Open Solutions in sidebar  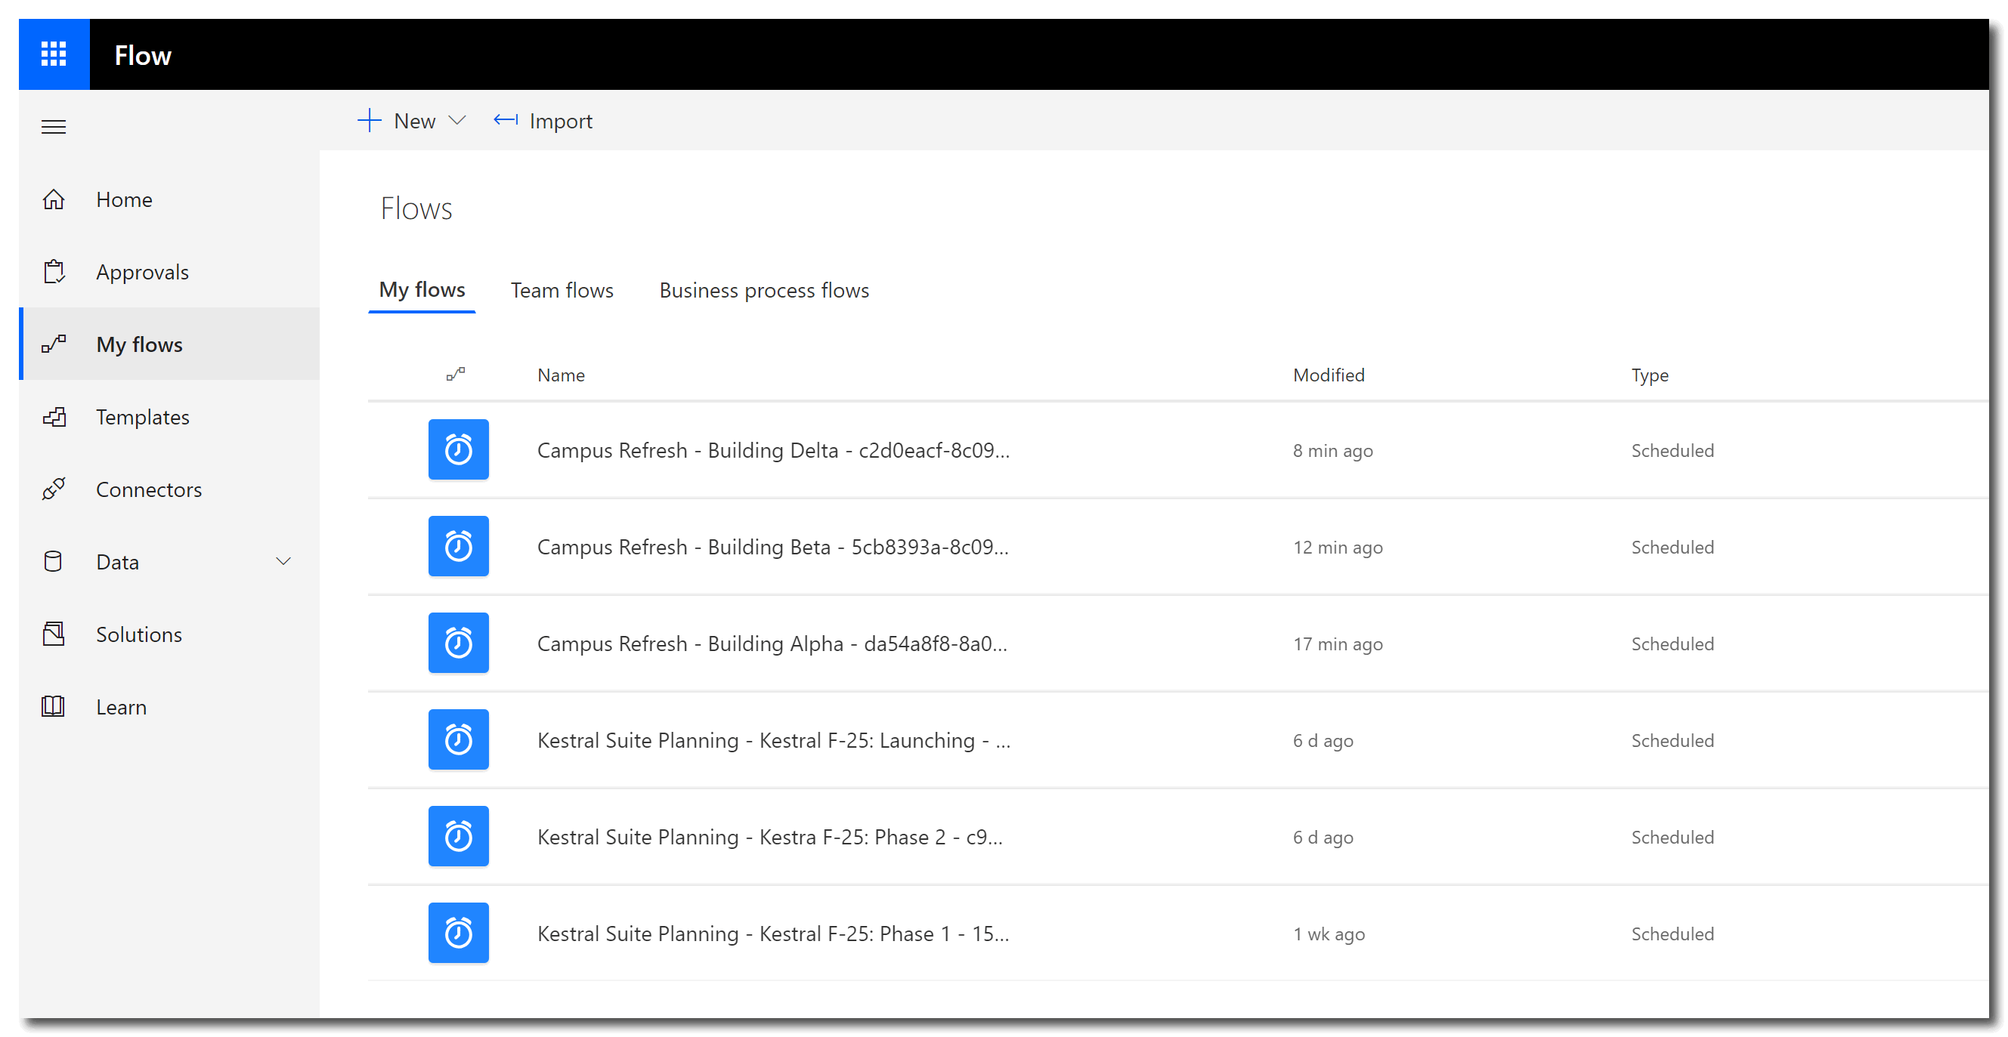tap(170, 634)
